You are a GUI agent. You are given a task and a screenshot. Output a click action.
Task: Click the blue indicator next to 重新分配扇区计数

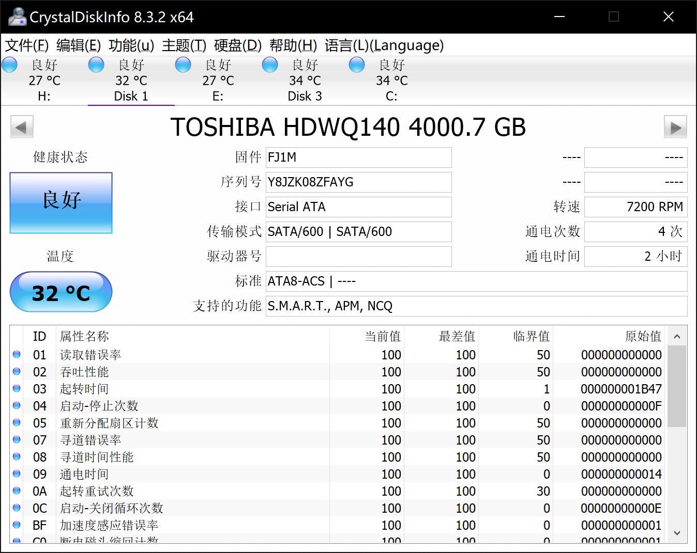click(x=16, y=422)
